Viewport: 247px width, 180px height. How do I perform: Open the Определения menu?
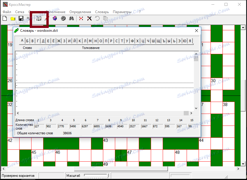[x=80, y=12]
